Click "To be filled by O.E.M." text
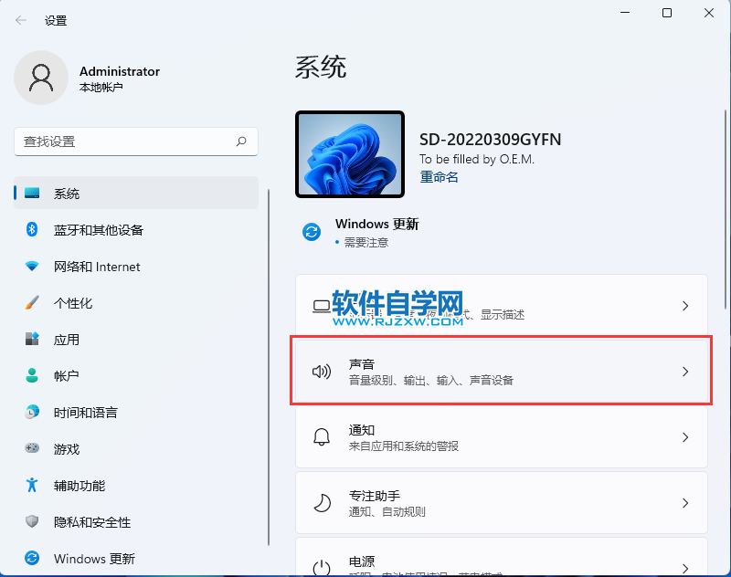Image resolution: width=731 pixels, height=577 pixels. click(x=476, y=159)
